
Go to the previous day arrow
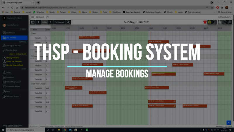click(x=38, y=22)
